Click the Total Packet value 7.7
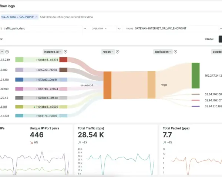The width and height of the screenshot is (222, 177). (x=167, y=135)
